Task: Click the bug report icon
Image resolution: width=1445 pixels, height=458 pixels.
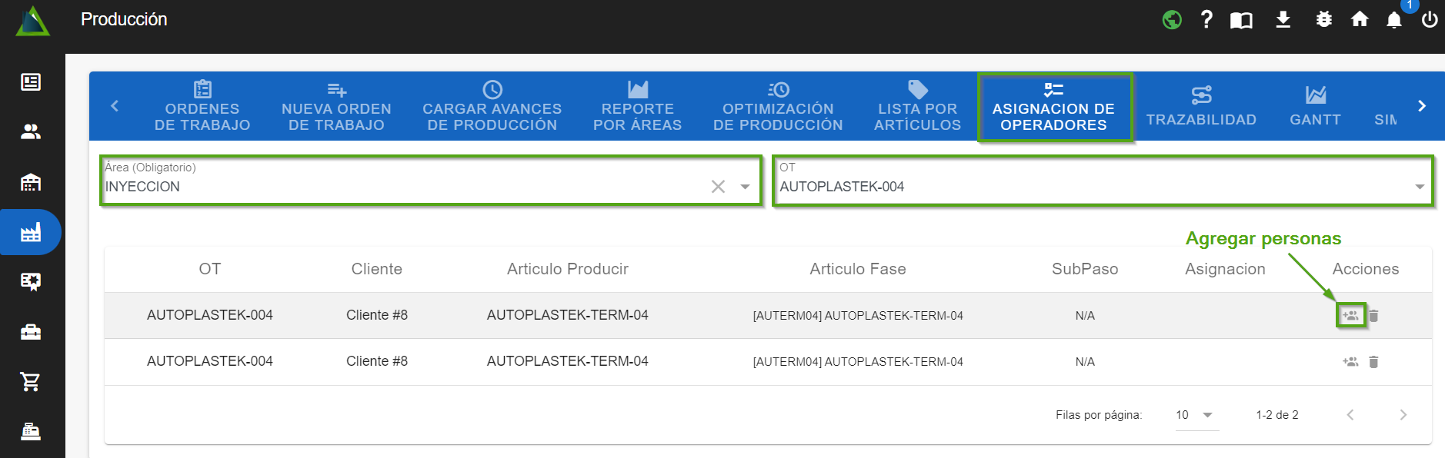Action: pyautogui.click(x=1323, y=20)
